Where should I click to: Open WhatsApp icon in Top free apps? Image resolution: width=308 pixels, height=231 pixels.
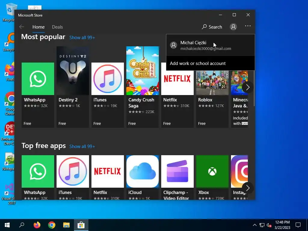(x=38, y=171)
